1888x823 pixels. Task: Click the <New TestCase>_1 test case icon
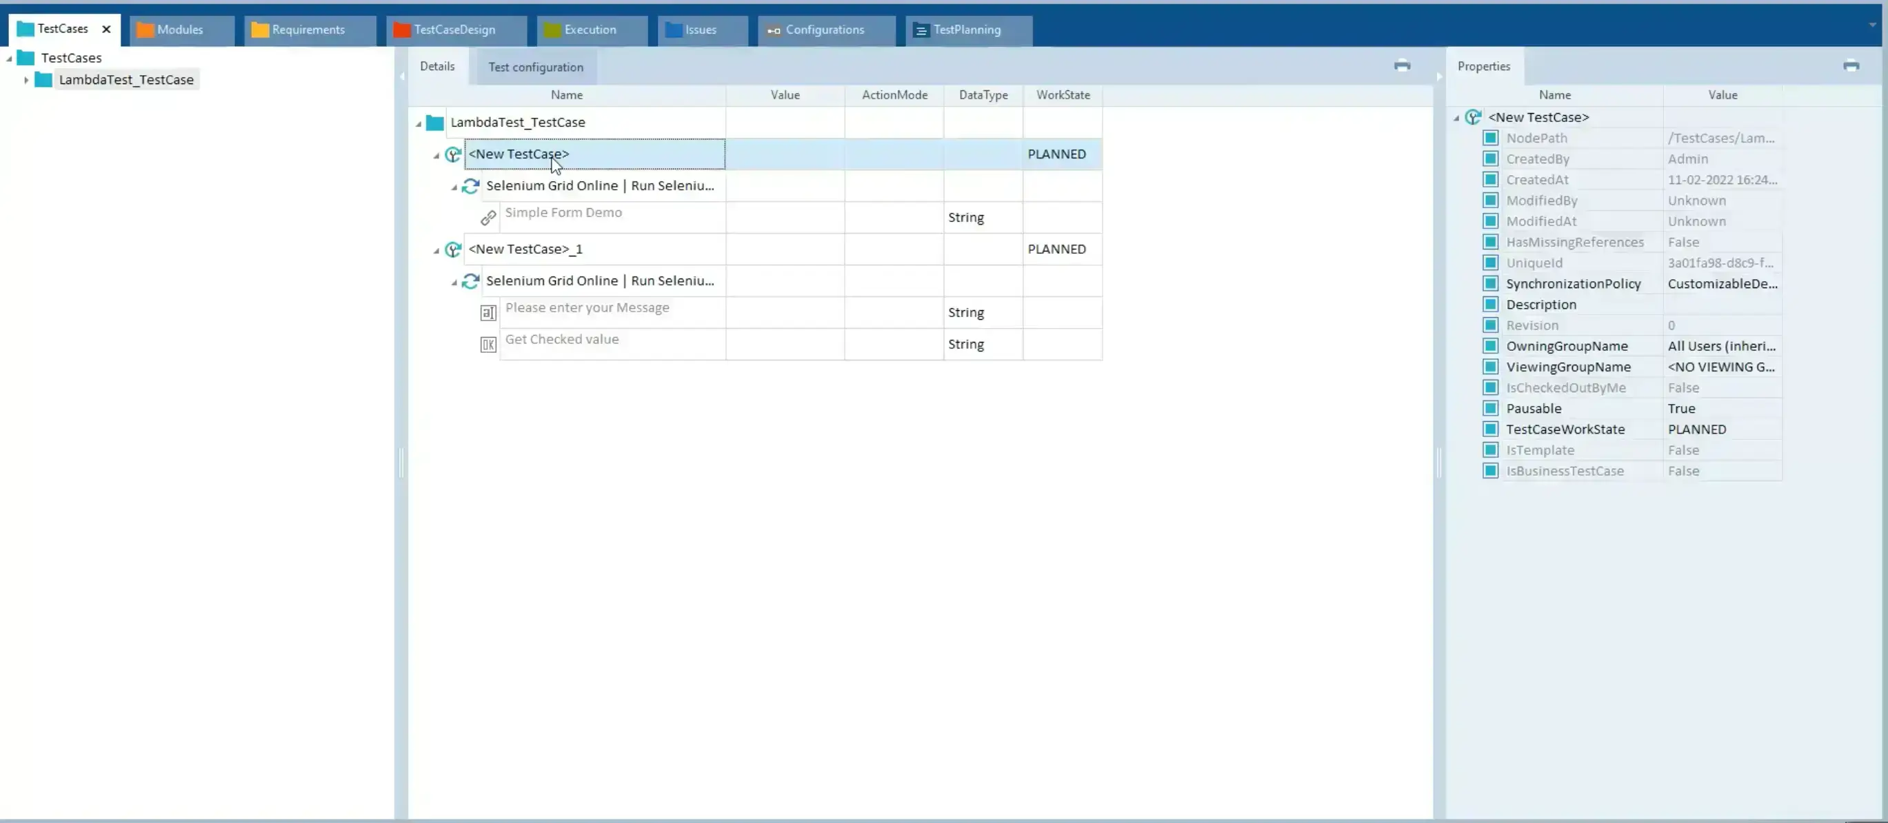453,249
